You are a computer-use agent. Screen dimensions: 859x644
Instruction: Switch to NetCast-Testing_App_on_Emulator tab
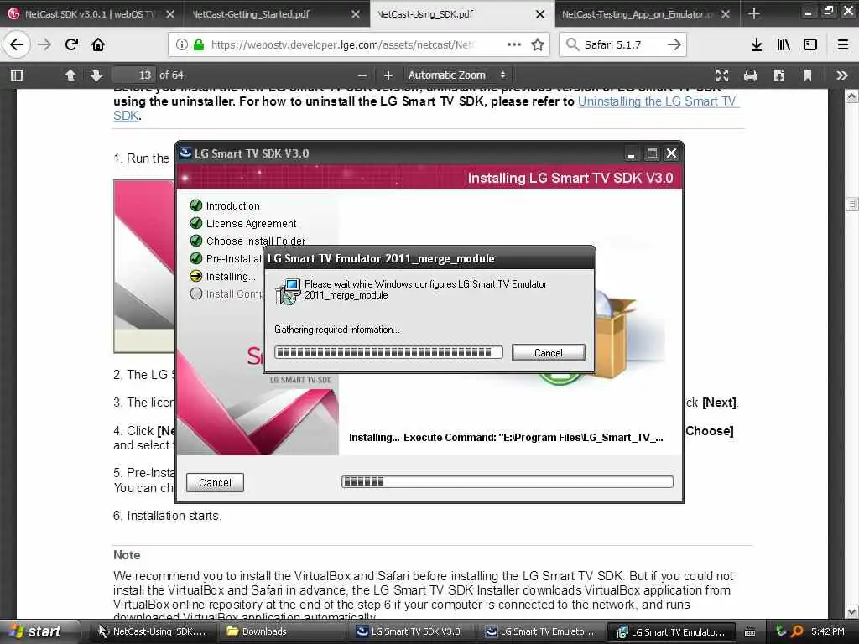pos(637,14)
